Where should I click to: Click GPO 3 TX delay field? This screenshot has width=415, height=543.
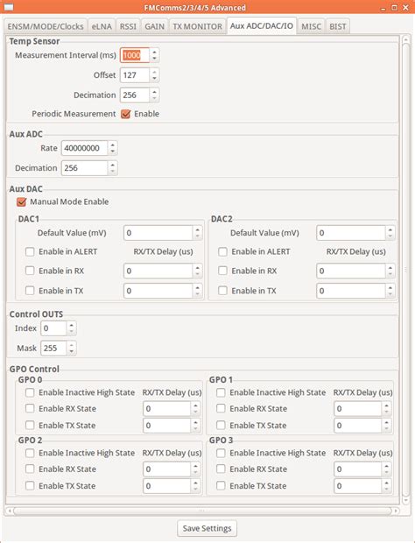click(x=358, y=486)
